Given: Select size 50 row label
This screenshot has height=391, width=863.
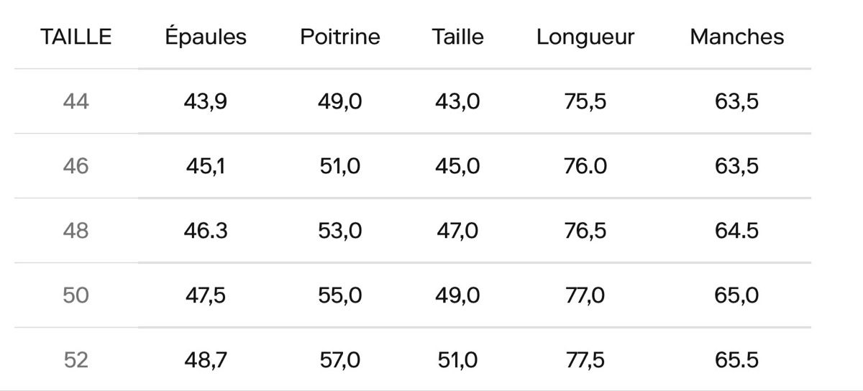Looking at the screenshot, I should pyautogui.click(x=76, y=296).
